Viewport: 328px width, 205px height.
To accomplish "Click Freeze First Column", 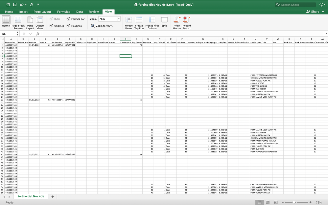I will pos(152,23).
